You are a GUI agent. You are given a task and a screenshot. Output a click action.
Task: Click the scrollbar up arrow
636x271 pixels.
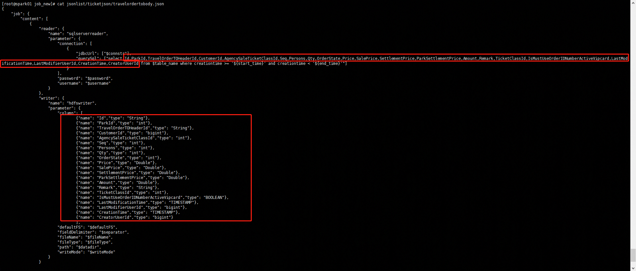coord(633,3)
